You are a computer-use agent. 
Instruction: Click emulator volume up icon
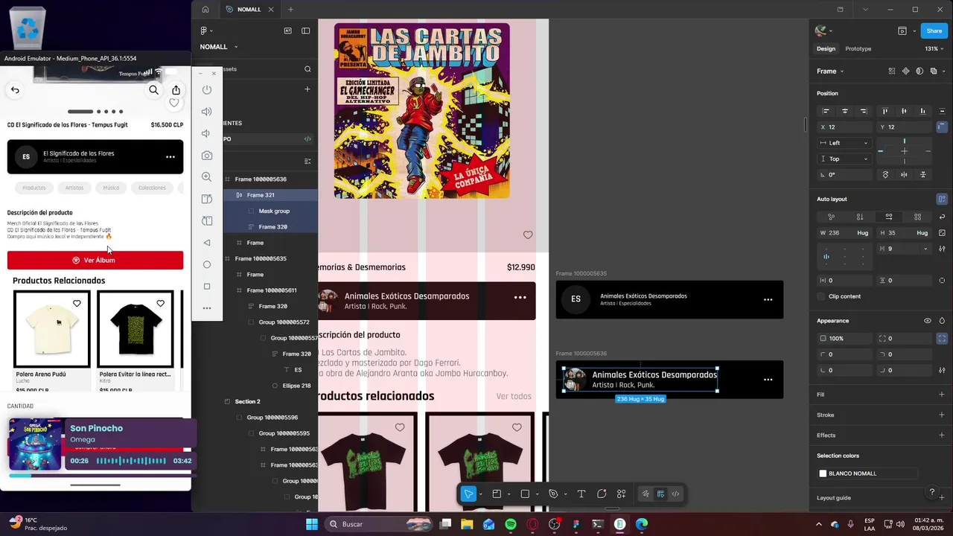207,112
